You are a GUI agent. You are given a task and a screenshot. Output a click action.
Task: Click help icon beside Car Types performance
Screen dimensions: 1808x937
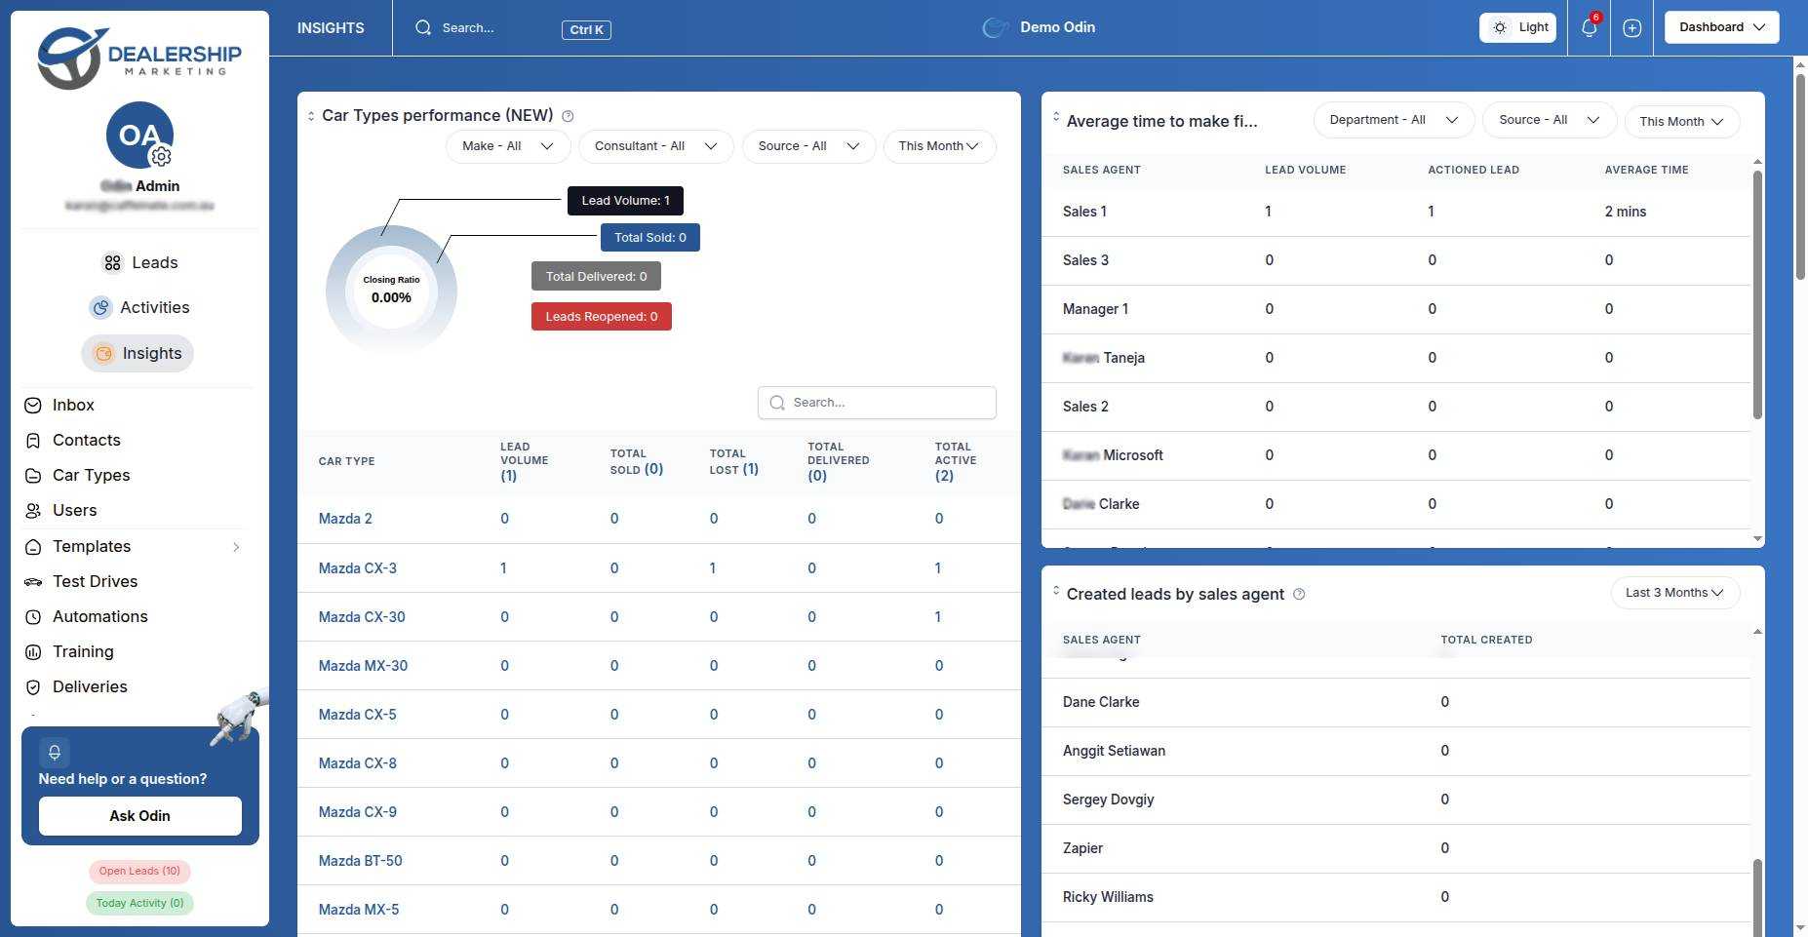pos(568,116)
